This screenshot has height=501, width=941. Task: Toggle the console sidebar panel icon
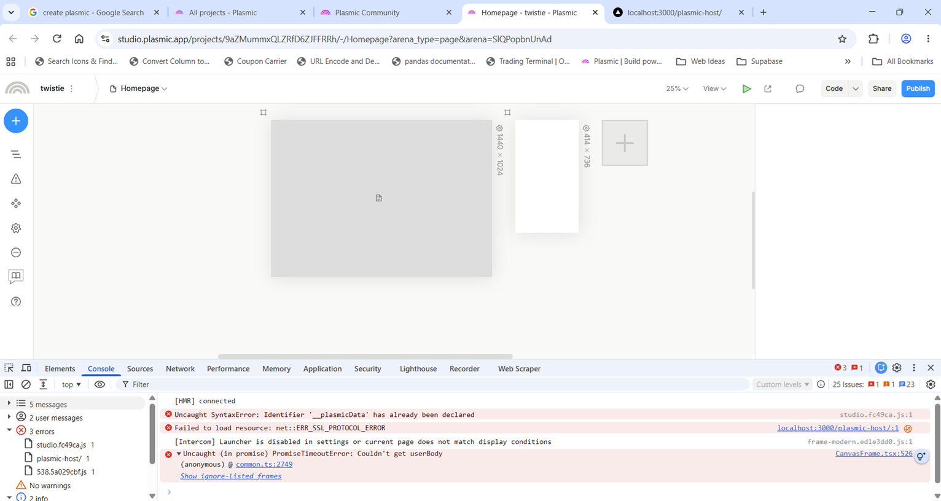(9, 384)
